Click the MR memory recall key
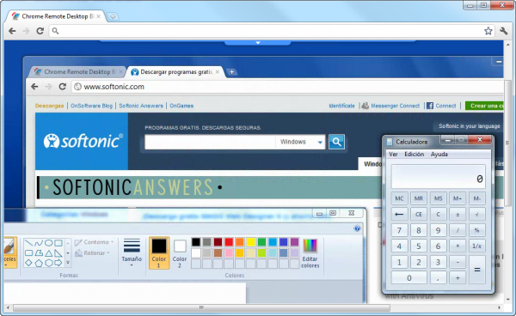Viewport: 516px width, 316px height. (x=419, y=198)
